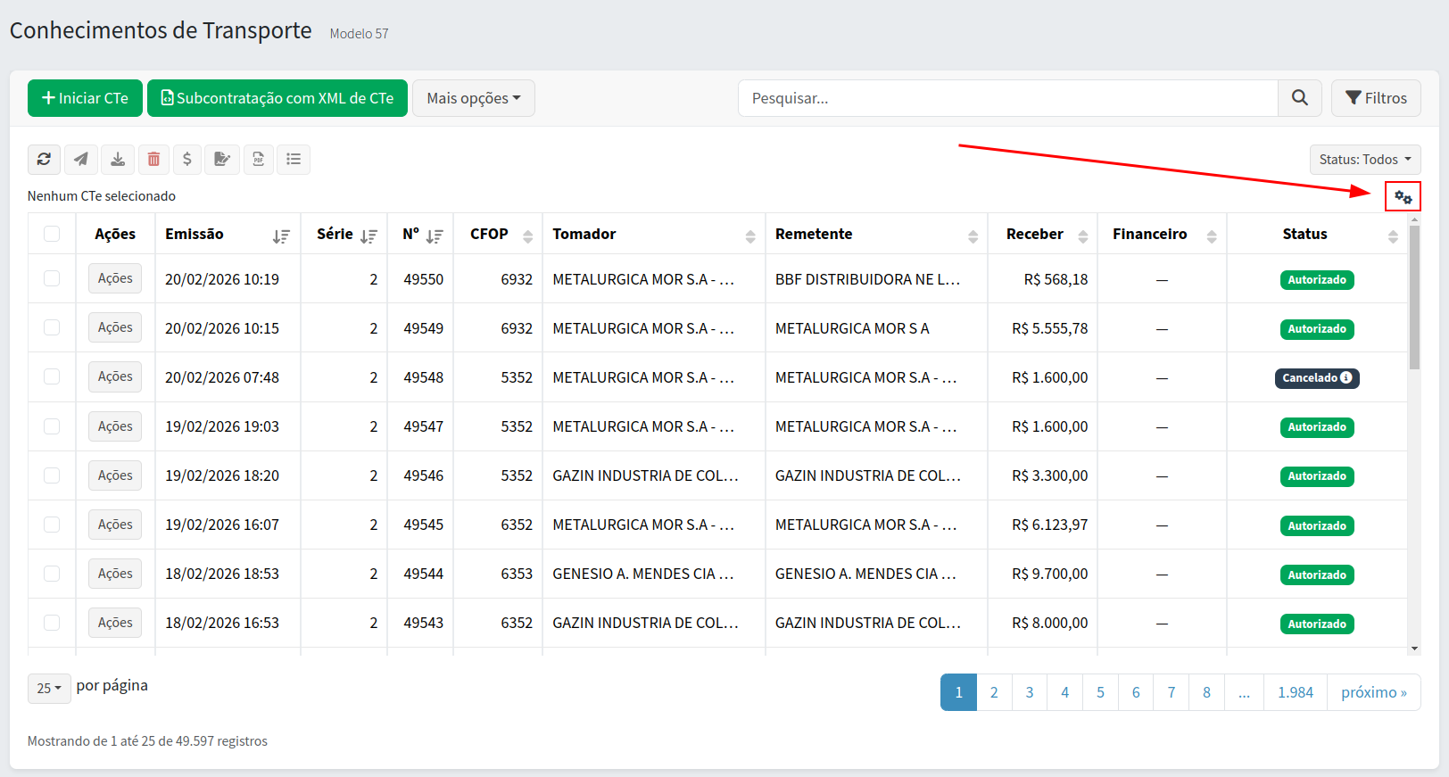Click the paper plane send icon

tap(80, 160)
